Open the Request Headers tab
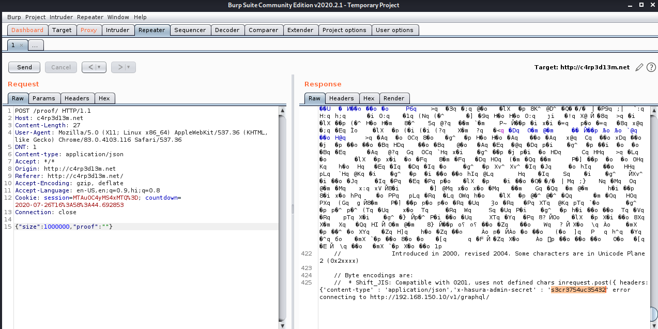Viewport: 658px width, 329px height. pos(77,98)
